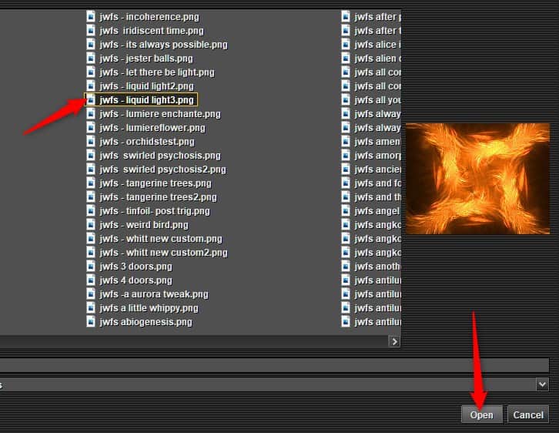Click file icon beside 'jwfs swirled psychosis2.png'
Viewport: 559px width, 433px height.
coord(91,170)
